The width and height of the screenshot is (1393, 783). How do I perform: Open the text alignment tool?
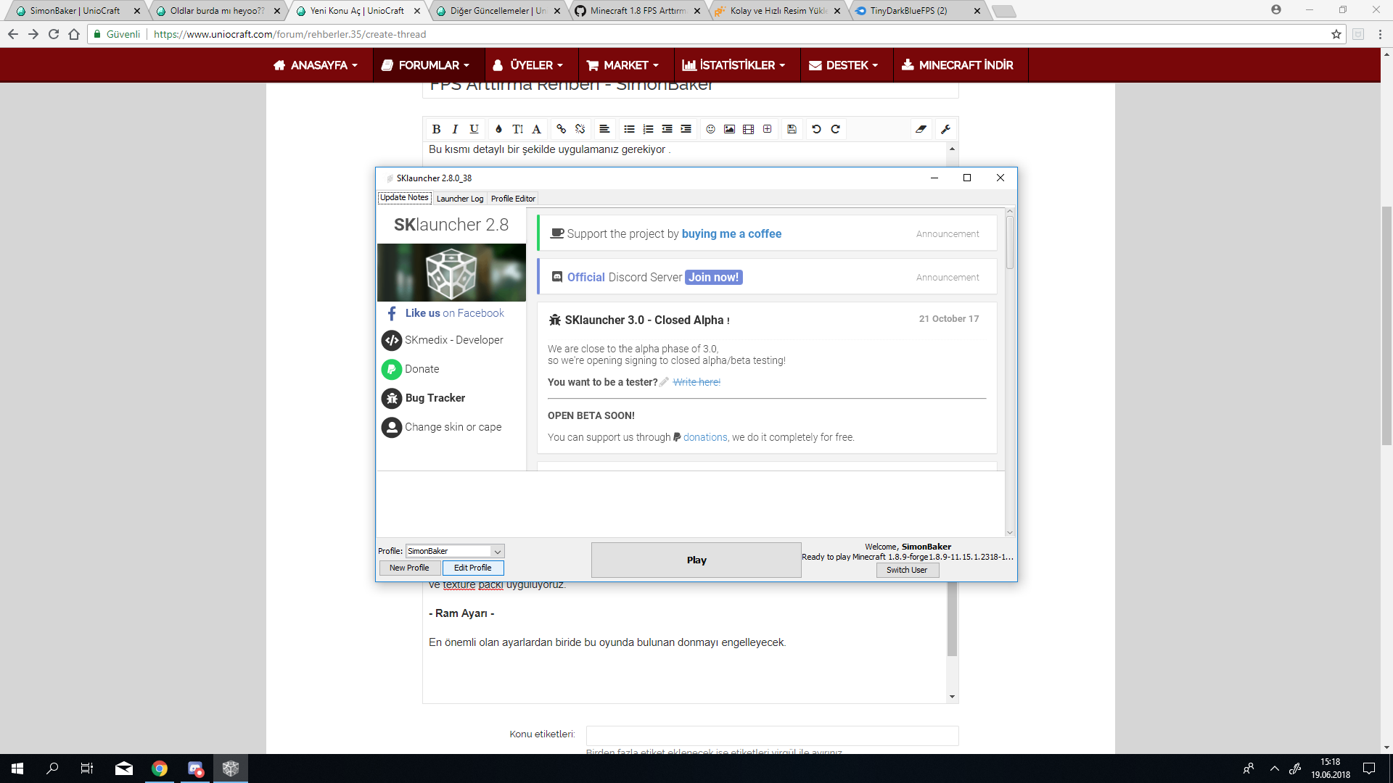coord(604,129)
